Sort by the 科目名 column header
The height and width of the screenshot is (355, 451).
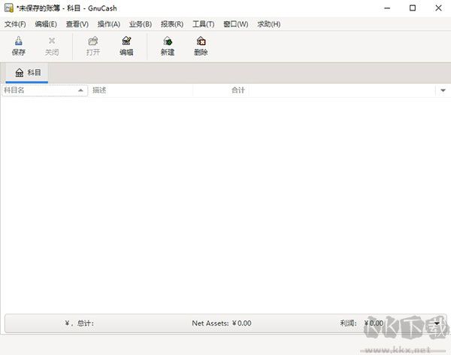[x=44, y=90]
